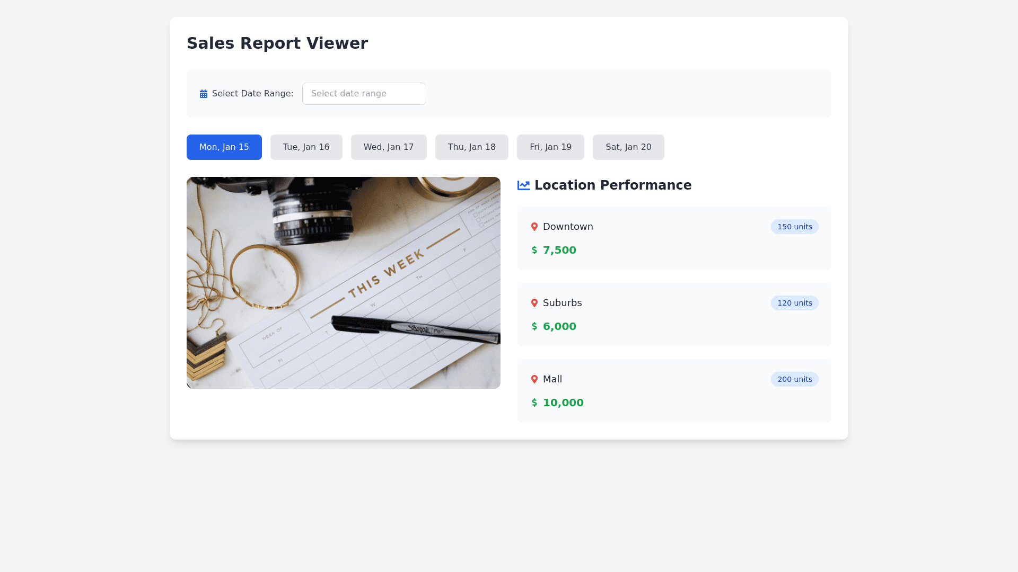Click the red map pin beside Mall
1018x572 pixels.
pyautogui.click(x=534, y=379)
